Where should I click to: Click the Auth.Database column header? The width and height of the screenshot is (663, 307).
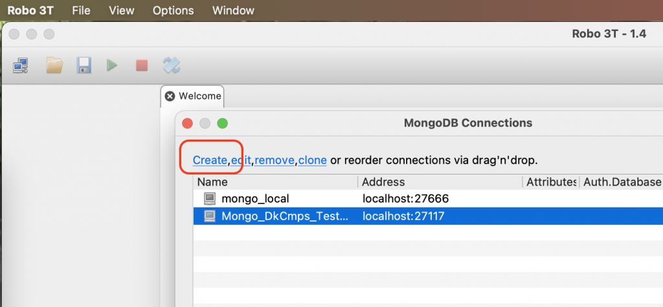click(x=621, y=182)
